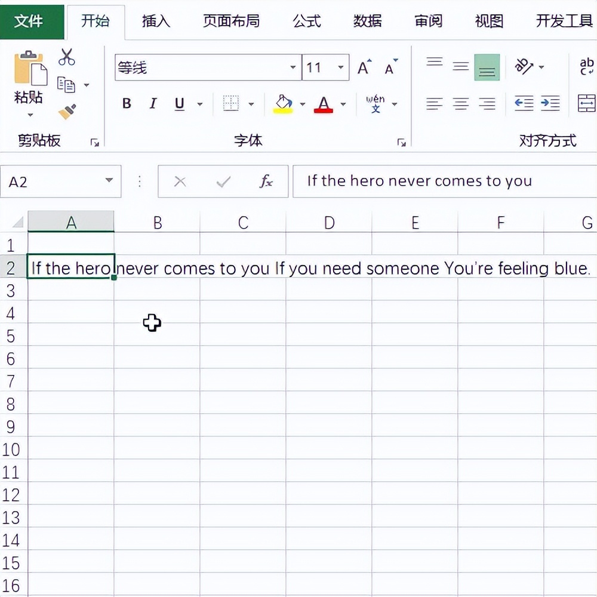Align text left
The image size is (597, 597).
(435, 103)
